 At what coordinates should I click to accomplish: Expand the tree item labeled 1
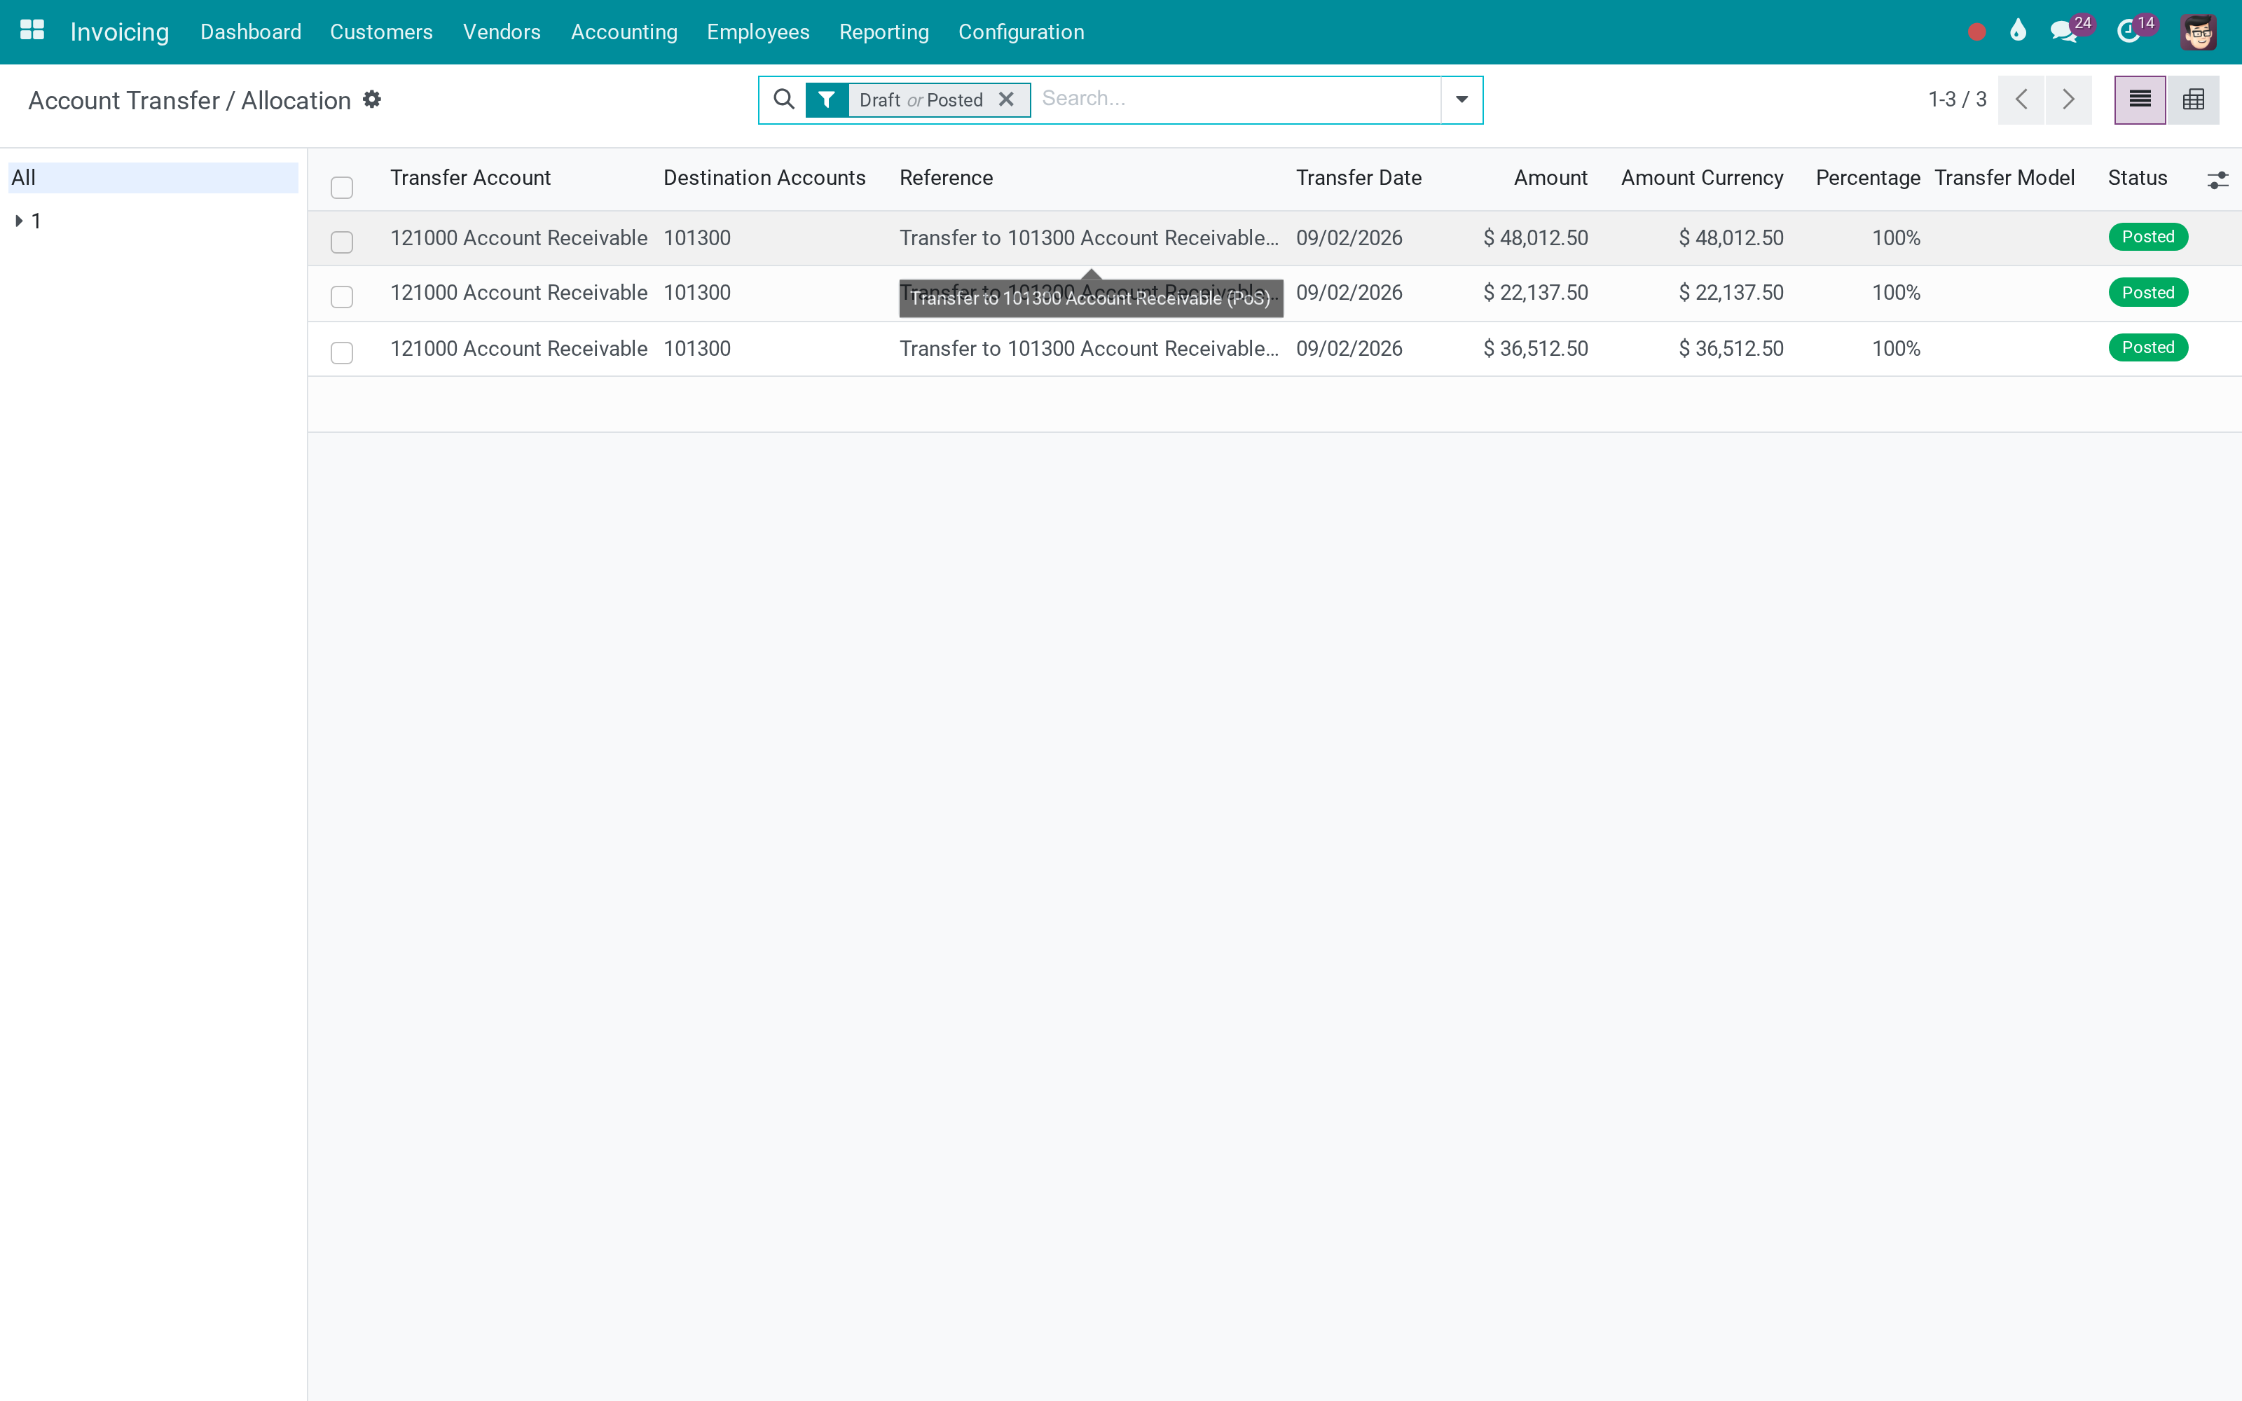(x=18, y=221)
